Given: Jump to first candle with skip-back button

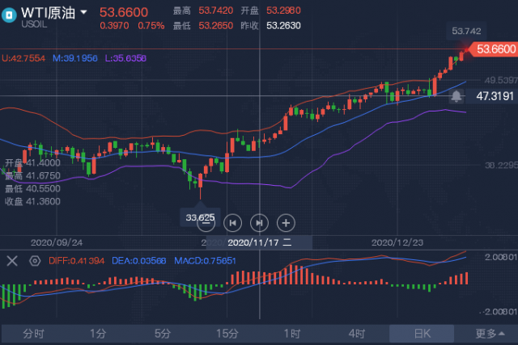Looking at the screenshot, I should point(232,223).
